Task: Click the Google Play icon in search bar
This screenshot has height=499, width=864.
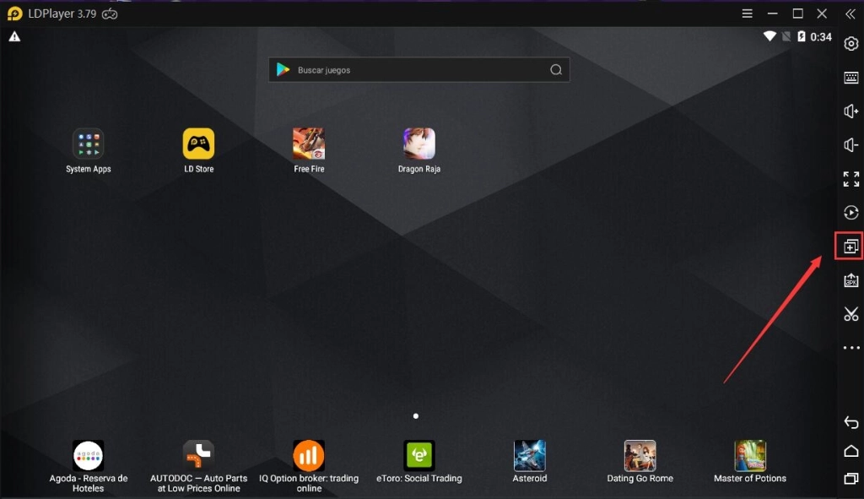Action: pos(283,69)
